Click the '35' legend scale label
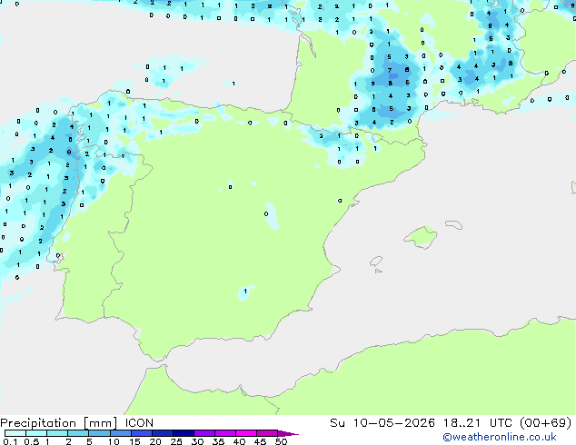 click(218, 441)
